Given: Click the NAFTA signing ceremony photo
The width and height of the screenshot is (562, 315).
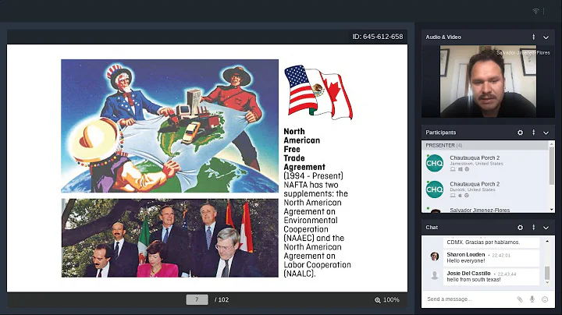Looking at the screenshot, I should (x=169, y=238).
